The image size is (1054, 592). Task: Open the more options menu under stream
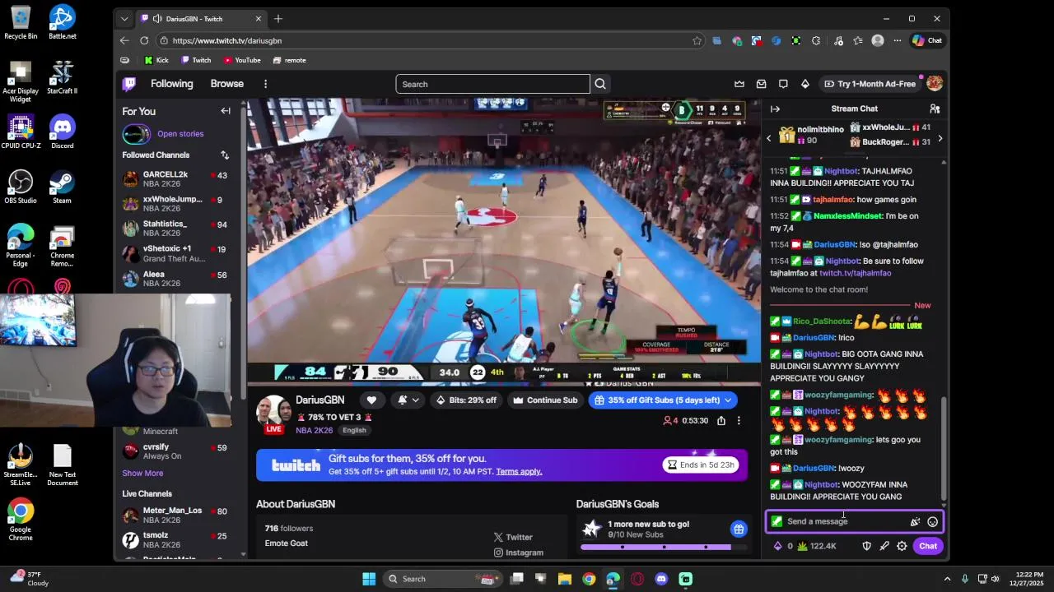pos(739,420)
